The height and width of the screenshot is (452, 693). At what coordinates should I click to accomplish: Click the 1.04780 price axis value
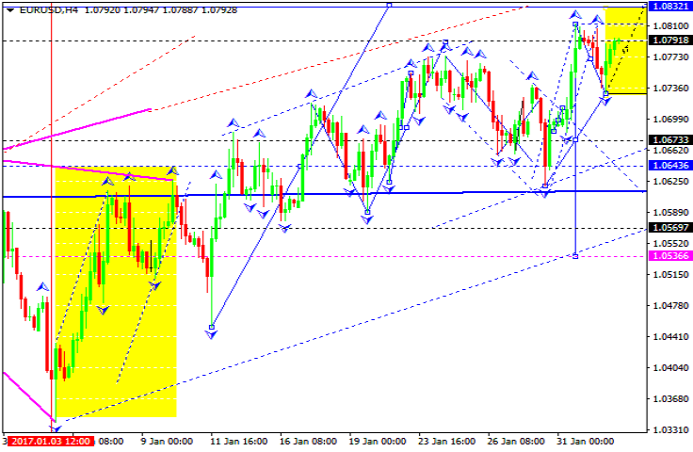pyautogui.click(x=671, y=306)
